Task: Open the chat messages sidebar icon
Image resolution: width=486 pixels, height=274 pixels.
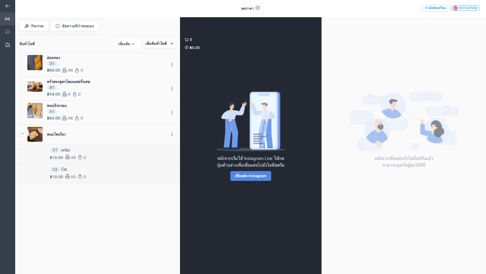Action: [x=7, y=32]
